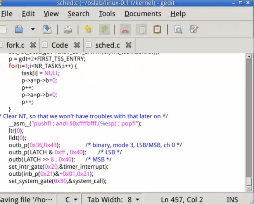Toggle the INS insert mode indicator
The image size is (254, 204).
[x=232, y=200]
